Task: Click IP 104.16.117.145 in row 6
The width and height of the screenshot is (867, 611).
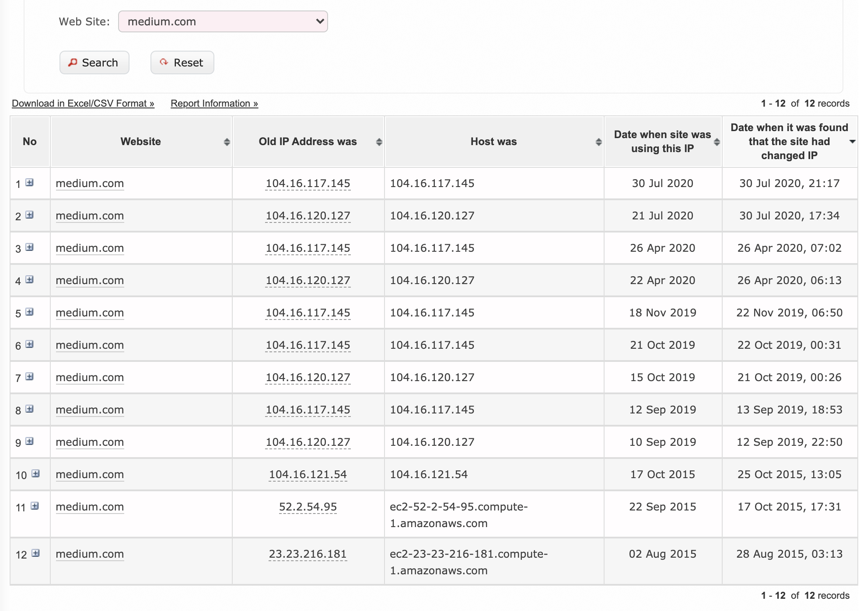Action: (308, 345)
